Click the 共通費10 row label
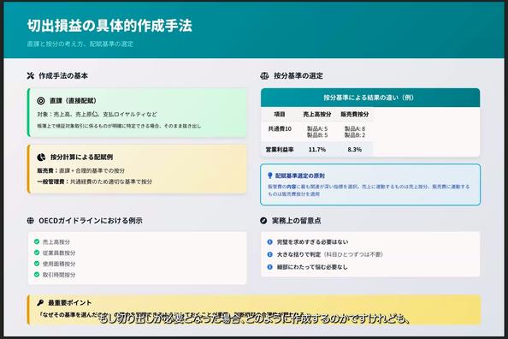Viewport: 508px width, 339px height. pos(280,128)
